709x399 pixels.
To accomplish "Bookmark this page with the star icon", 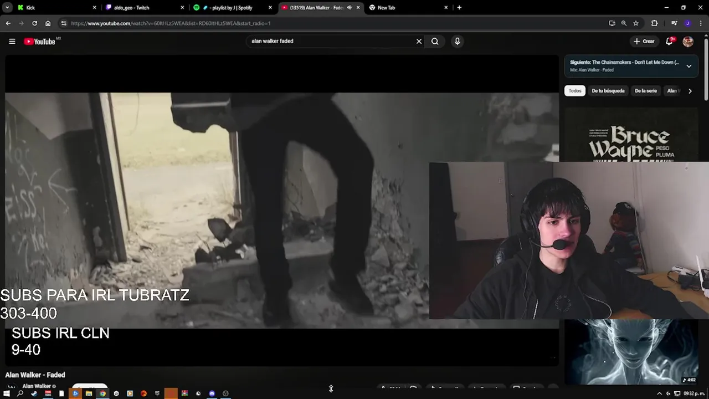I will 636,23.
